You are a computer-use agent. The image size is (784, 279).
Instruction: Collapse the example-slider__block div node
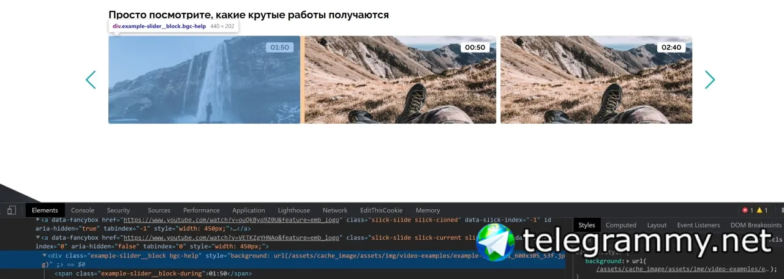click(x=44, y=255)
